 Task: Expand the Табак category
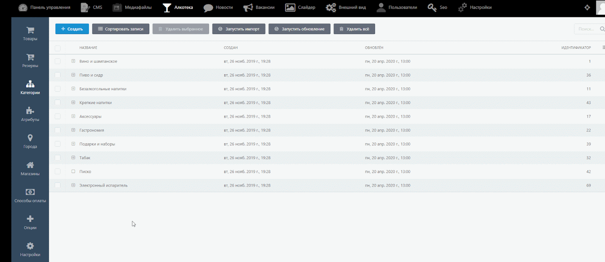tap(73, 157)
